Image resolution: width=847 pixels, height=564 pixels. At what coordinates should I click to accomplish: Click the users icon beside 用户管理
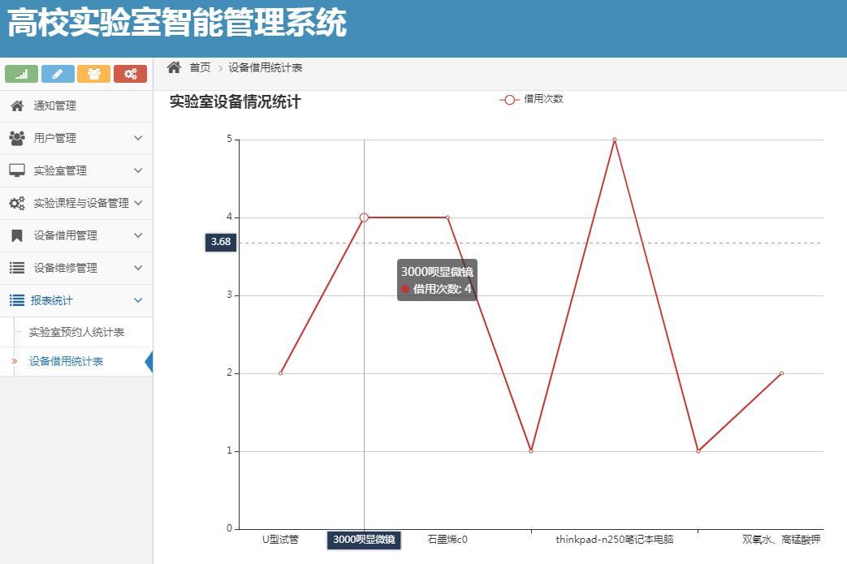pyautogui.click(x=17, y=138)
